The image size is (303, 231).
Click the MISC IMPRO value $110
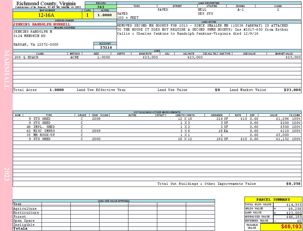285,131
